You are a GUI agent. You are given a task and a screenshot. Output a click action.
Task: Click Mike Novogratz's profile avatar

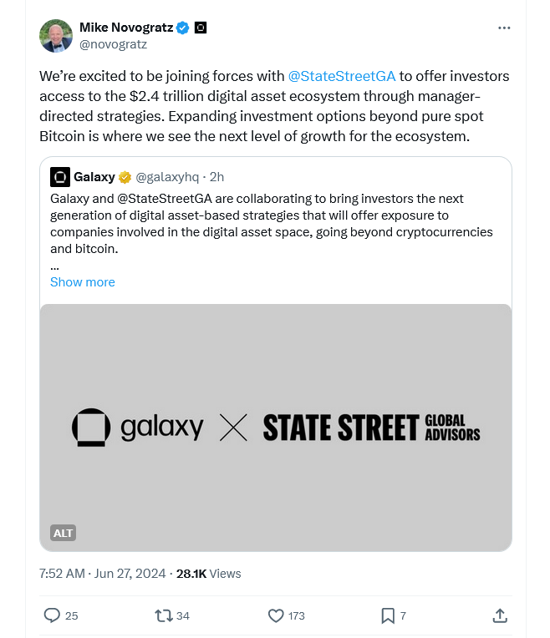pyautogui.click(x=56, y=35)
